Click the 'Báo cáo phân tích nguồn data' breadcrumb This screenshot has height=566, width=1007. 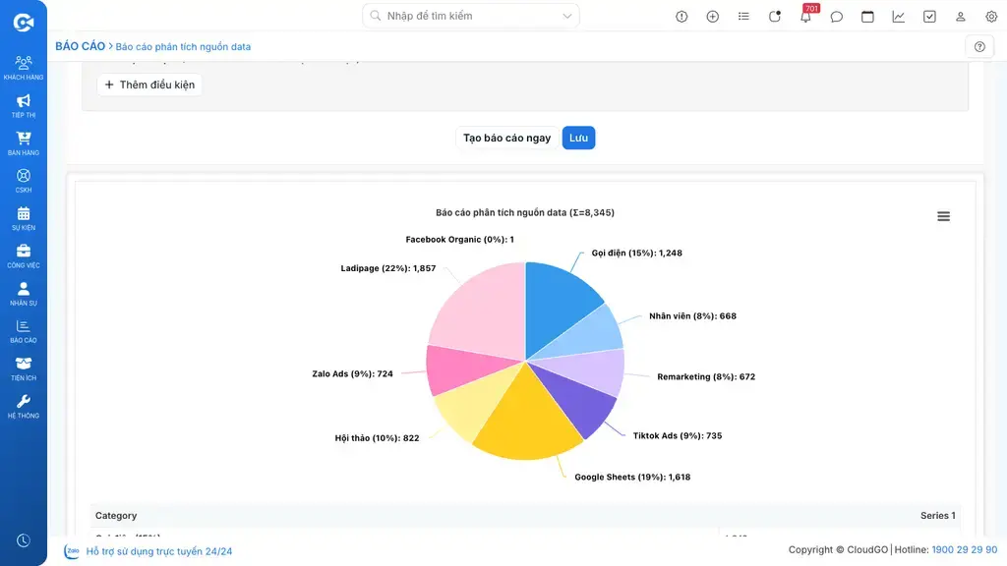(x=183, y=47)
